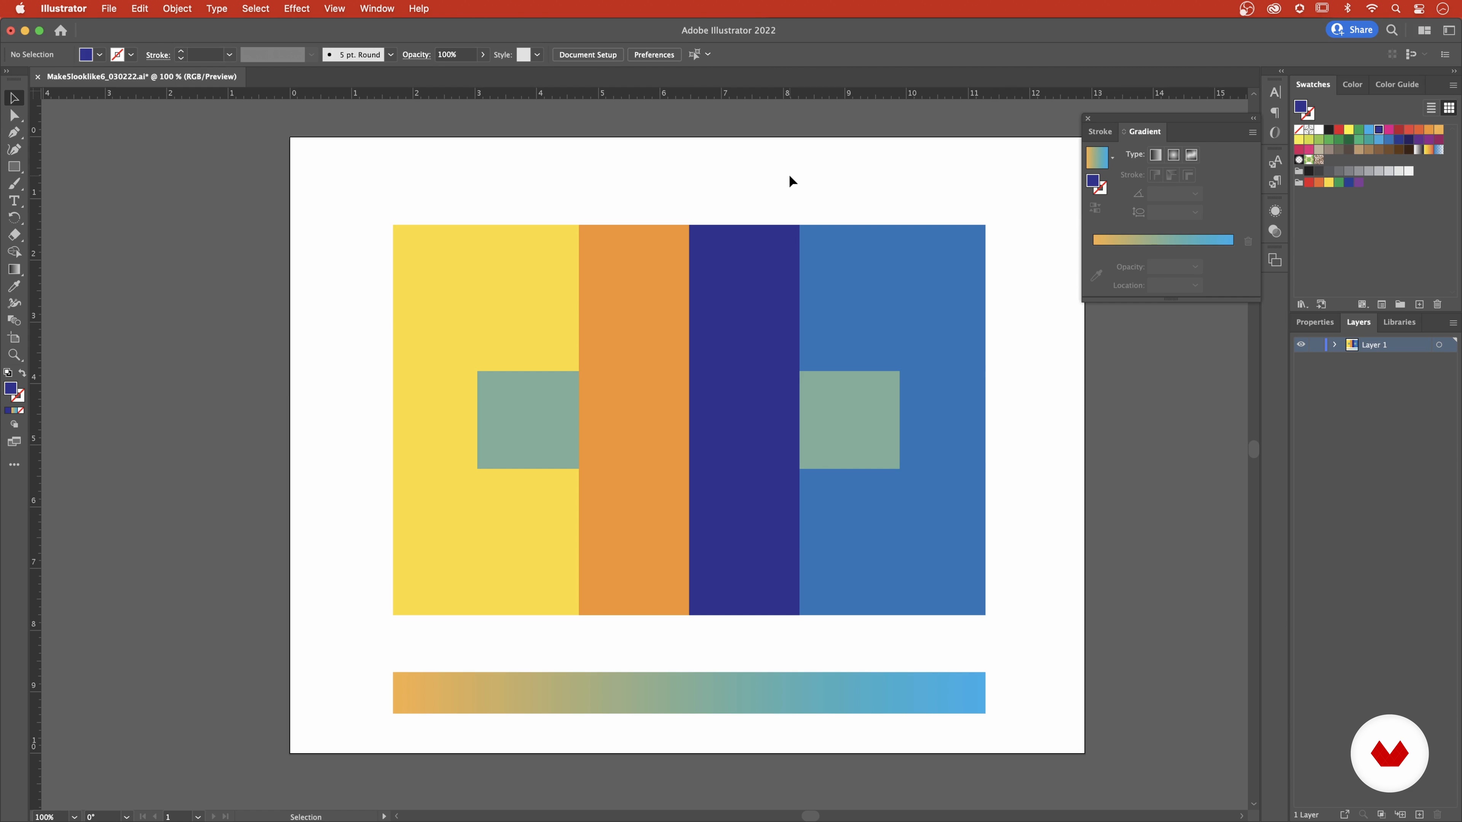This screenshot has width=1462, height=822.
Task: Click the Document Setup button
Action: 587,54
